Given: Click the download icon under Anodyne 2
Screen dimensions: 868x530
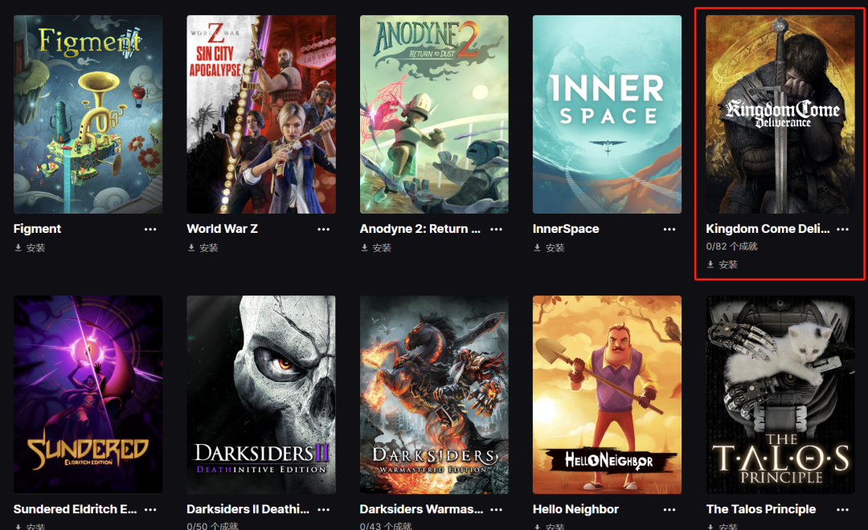Looking at the screenshot, I should (x=364, y=248).
